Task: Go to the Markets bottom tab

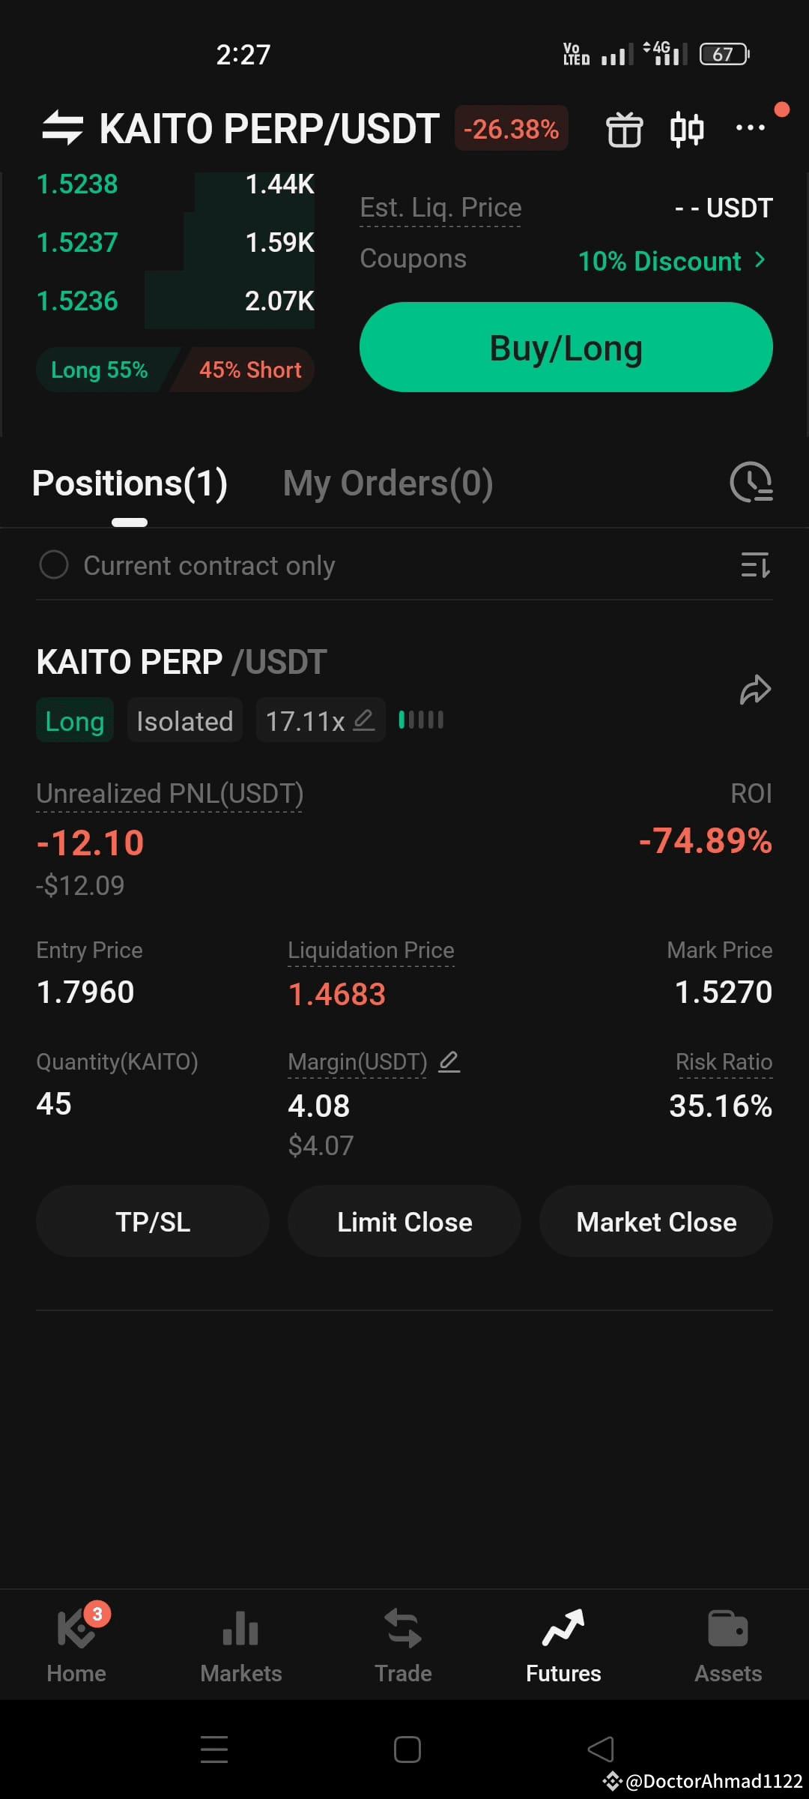Action: pos(241,1646)
